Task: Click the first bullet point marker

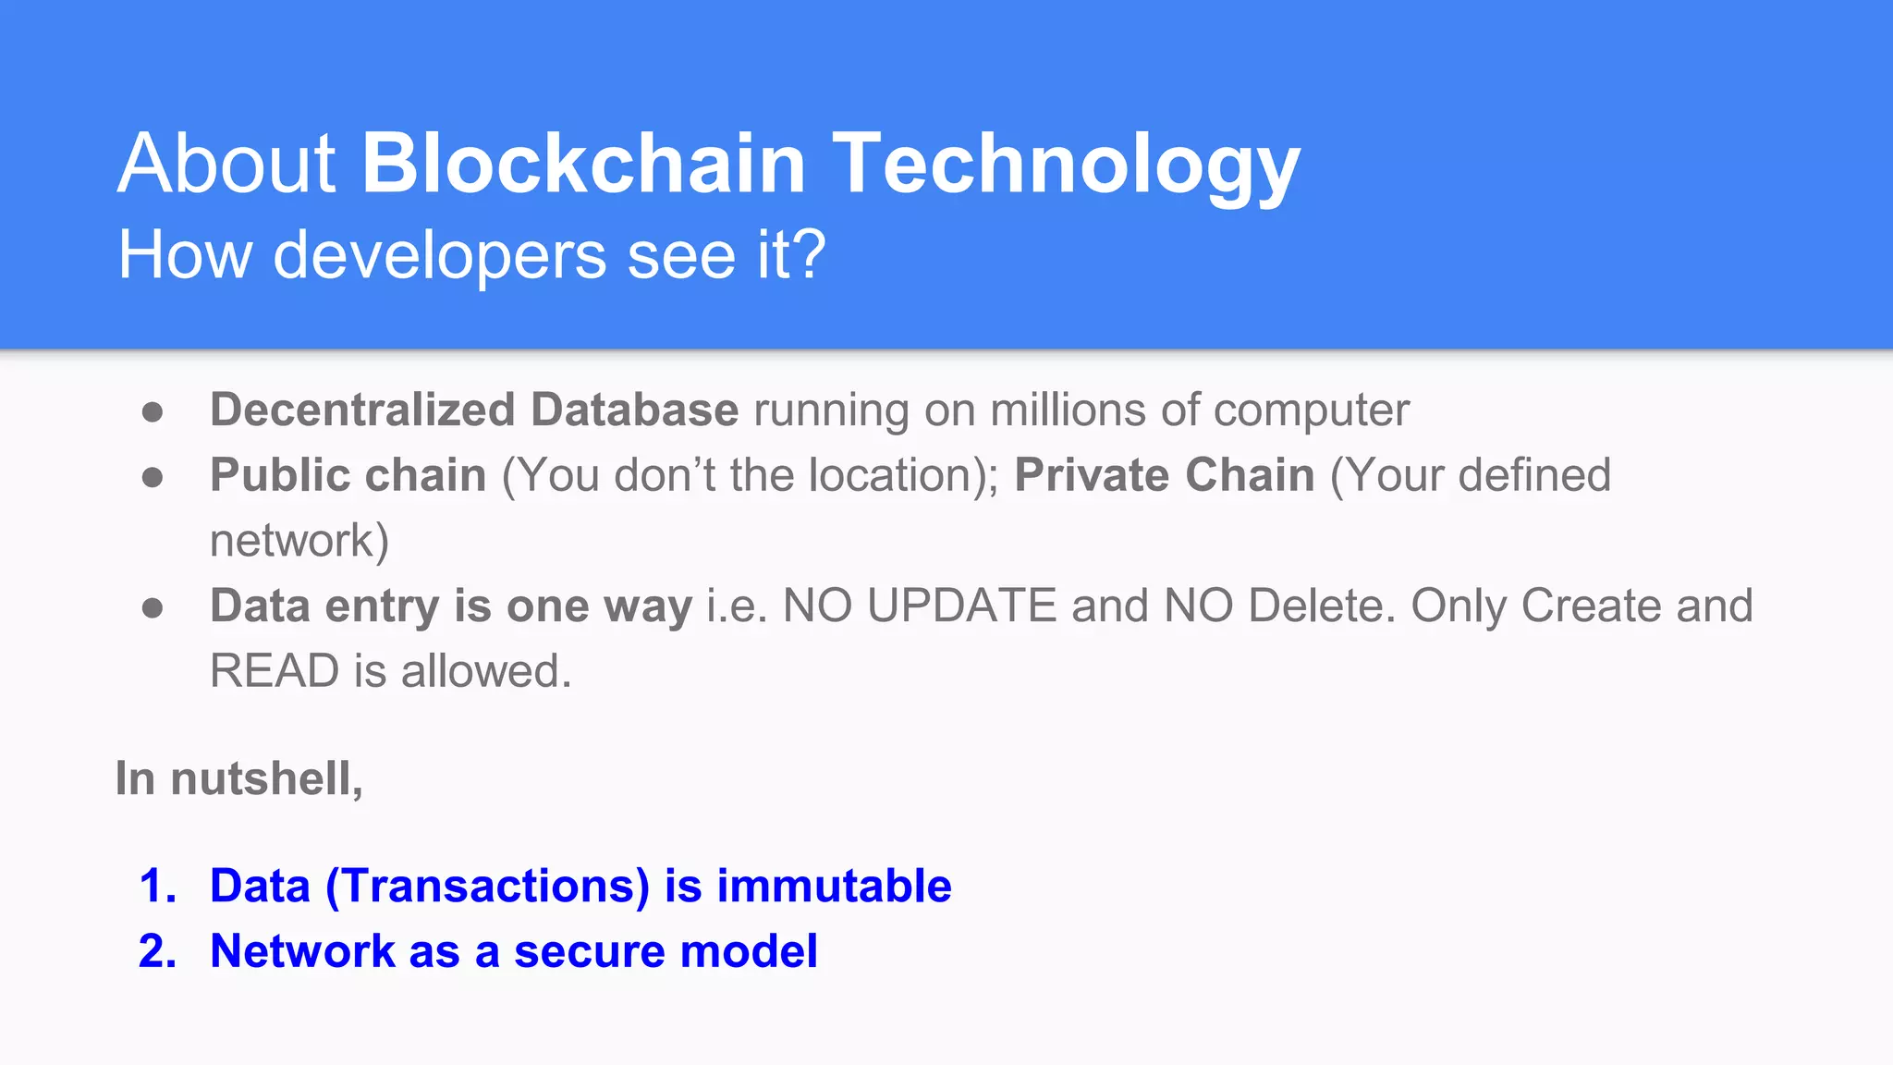Action: click(x=153, y=411)
